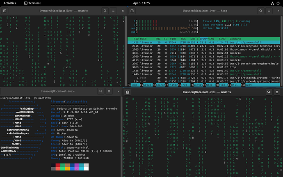
Task: Select cmatrix process row PID 3764
Action: (x=204, y=53)
